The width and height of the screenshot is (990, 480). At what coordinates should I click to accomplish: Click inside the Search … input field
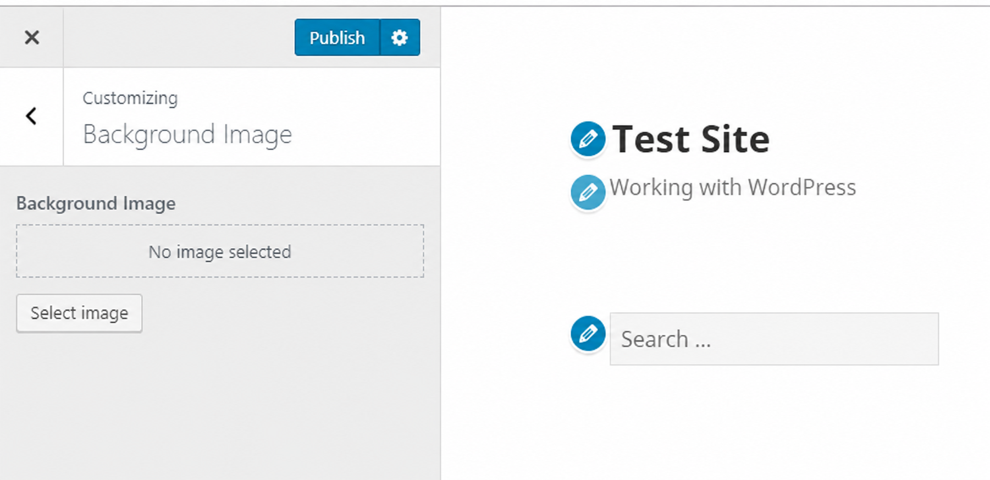[774, 339]
